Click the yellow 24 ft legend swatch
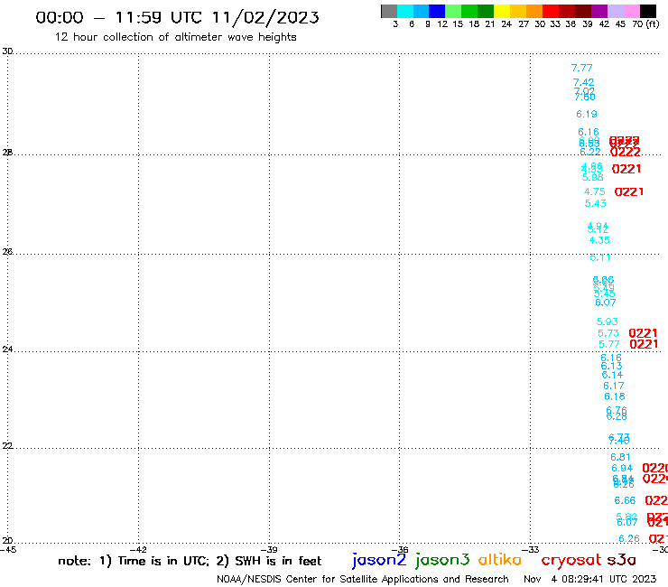Screen dimensions: 668x587 502,11
